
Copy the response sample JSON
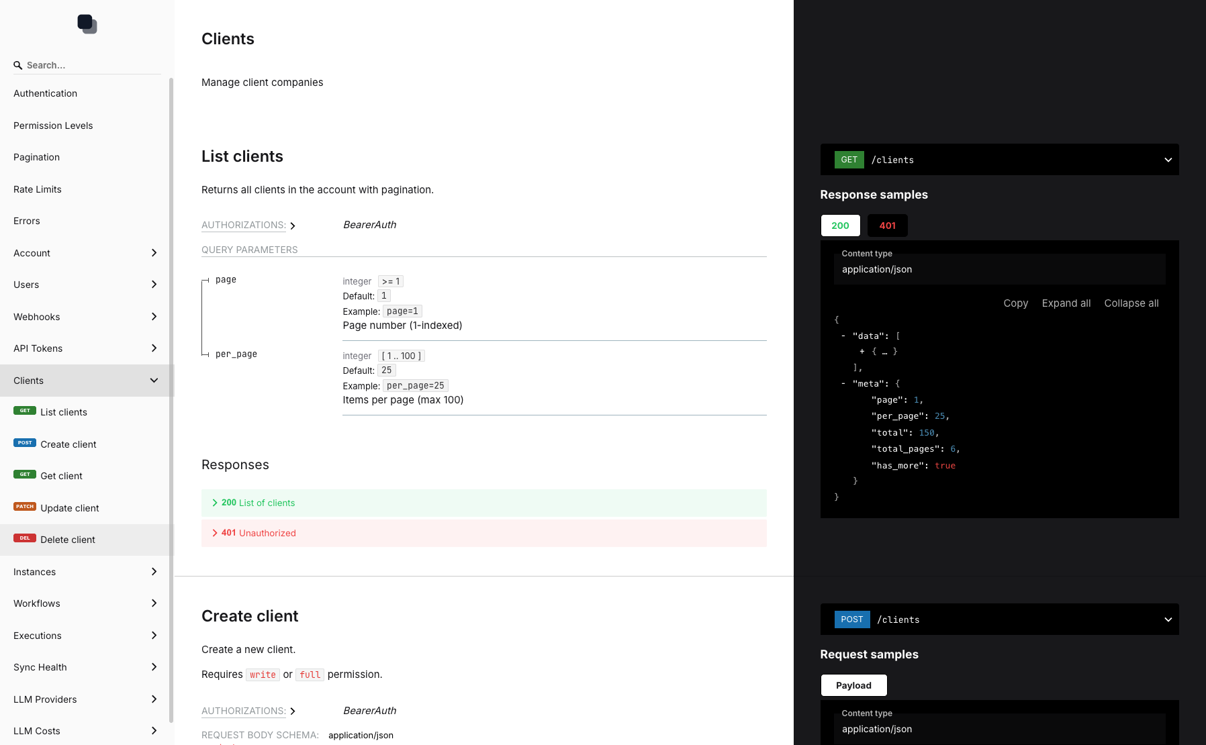[1015, 303]
